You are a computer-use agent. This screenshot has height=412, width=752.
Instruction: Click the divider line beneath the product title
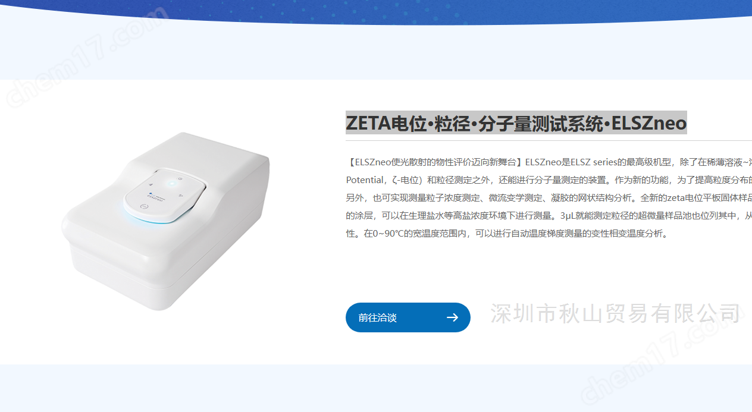[549, 141]
